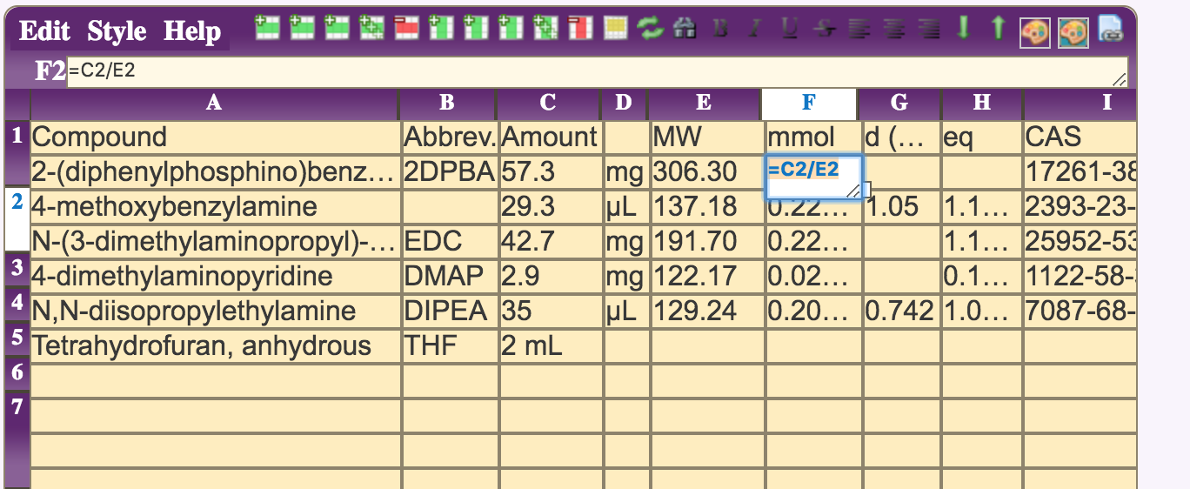Refresh calculations with the green arrows icon
The height and width of the screenshot is (489, 1190).
[650, 28]
